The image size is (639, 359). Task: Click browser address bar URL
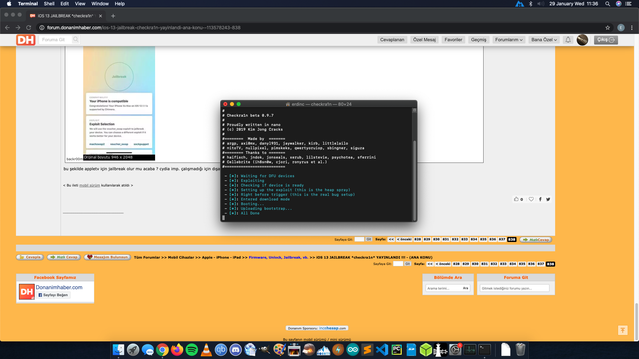coord(143,28)
